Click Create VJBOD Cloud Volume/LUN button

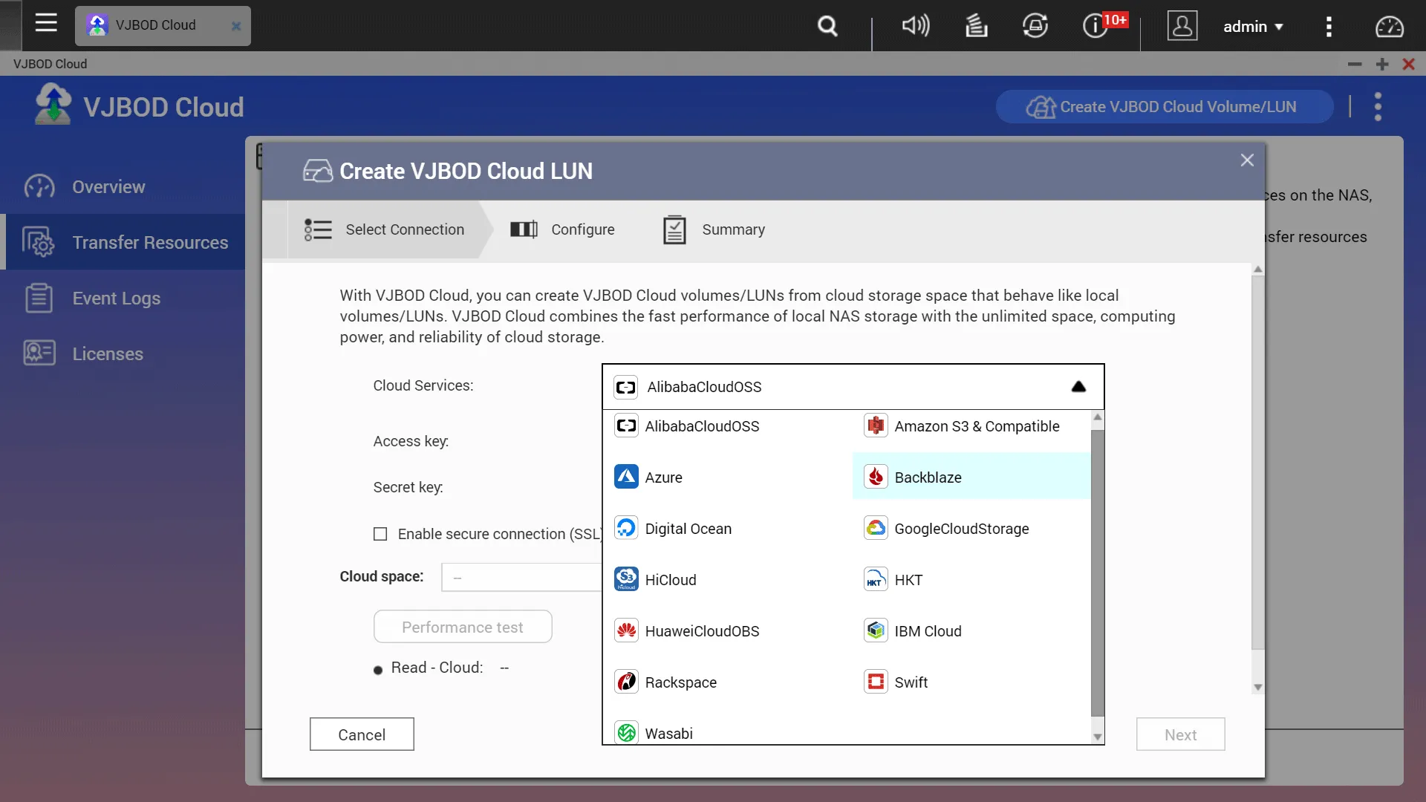coord(1164,107)
